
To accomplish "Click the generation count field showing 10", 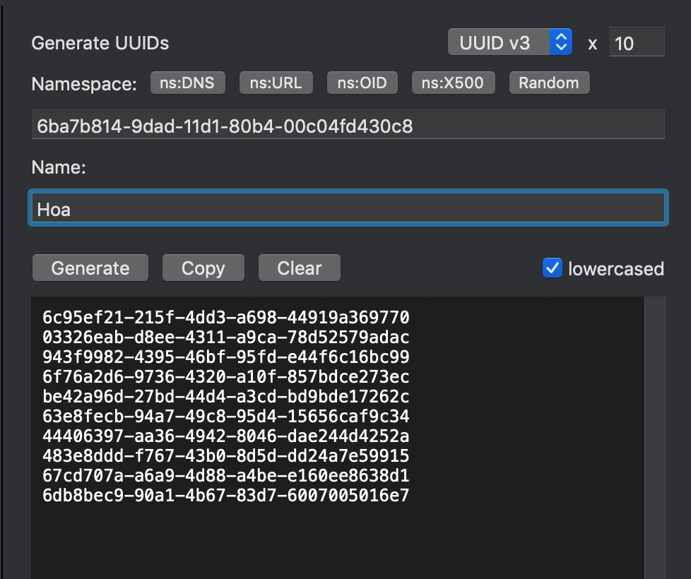I will 637,42.
